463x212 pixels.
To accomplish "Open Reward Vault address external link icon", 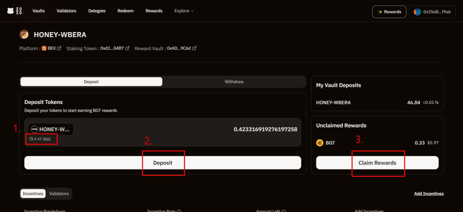I will [x=194, y=48].
